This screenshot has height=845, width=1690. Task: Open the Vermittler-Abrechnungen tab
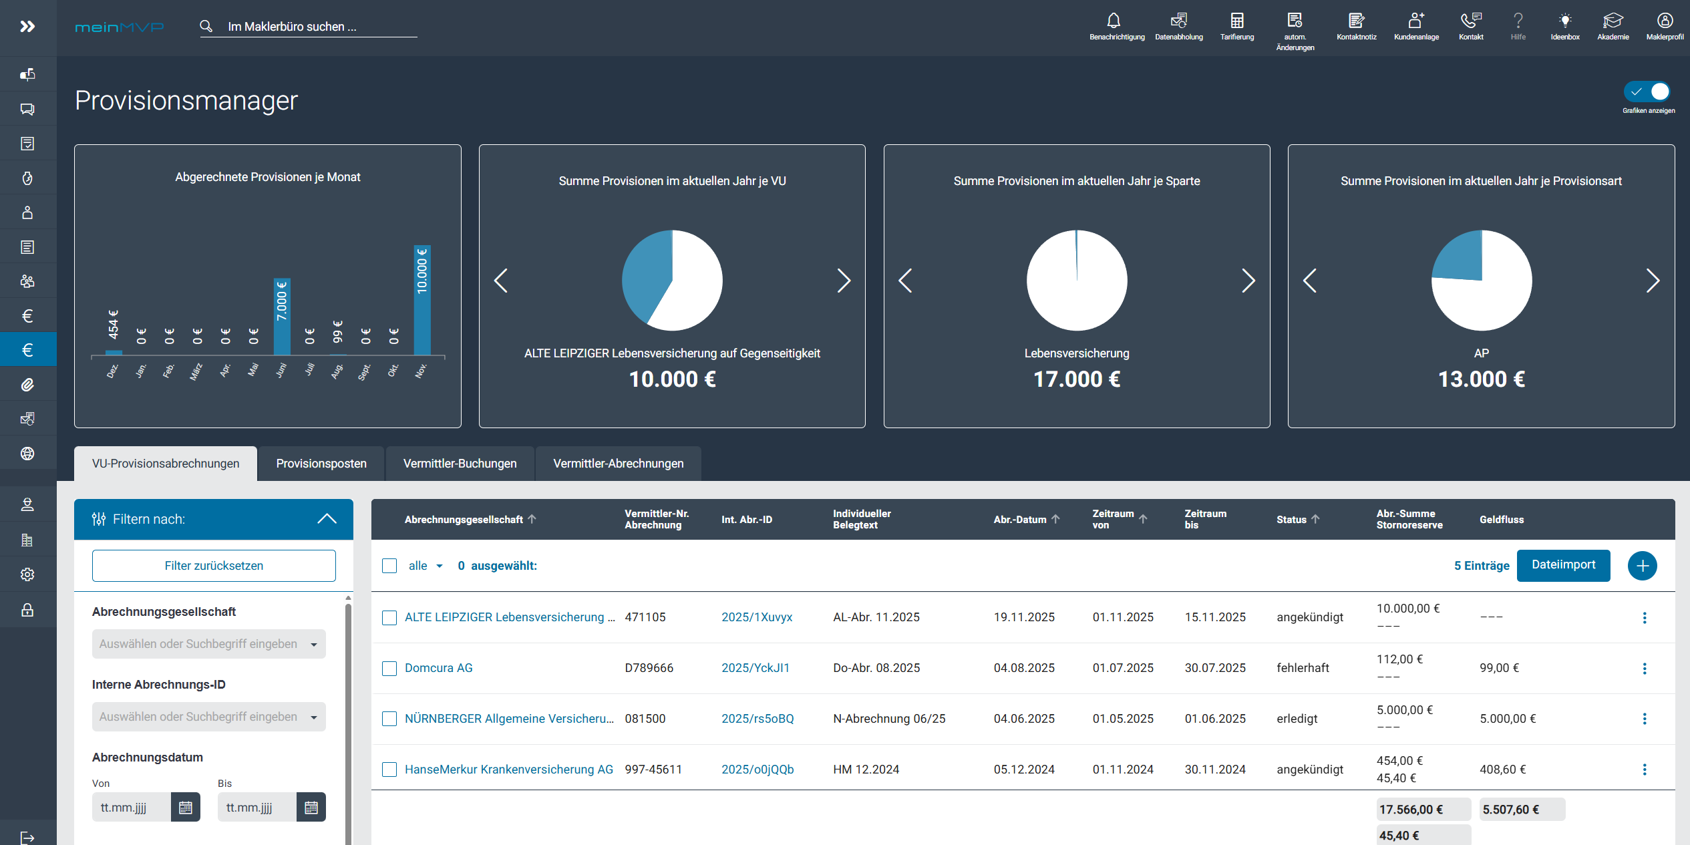click(617, 463)
